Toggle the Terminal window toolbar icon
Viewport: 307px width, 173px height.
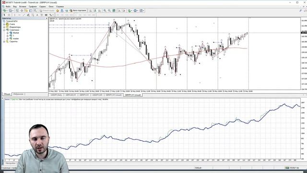pos(31,11)
